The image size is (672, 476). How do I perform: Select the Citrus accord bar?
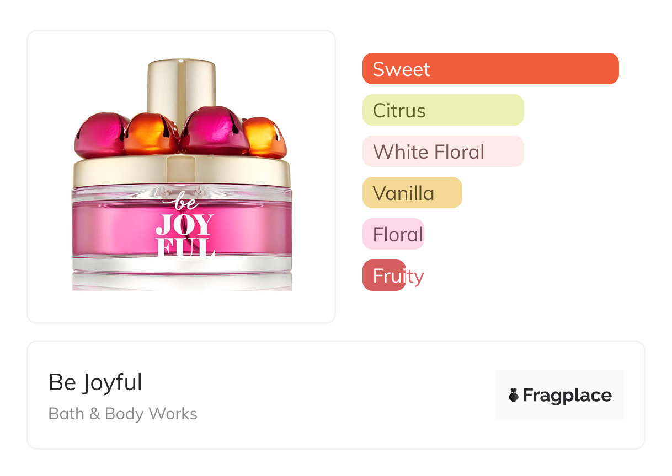pos(443,110)
